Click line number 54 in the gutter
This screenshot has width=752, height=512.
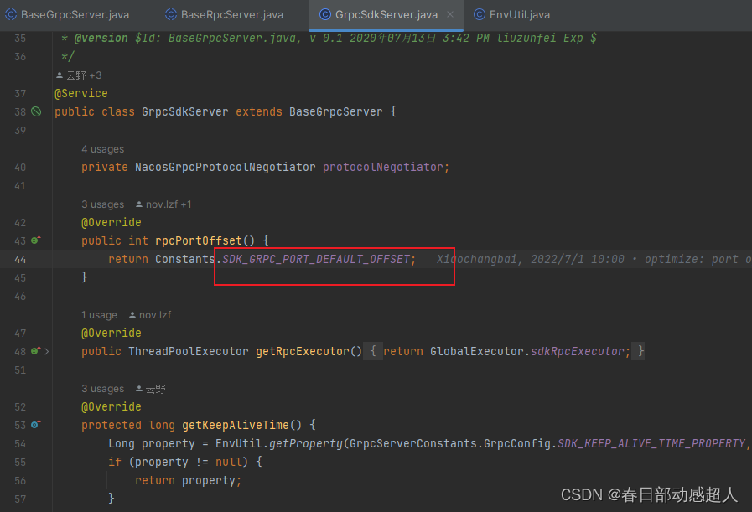[x=20, y=444]
